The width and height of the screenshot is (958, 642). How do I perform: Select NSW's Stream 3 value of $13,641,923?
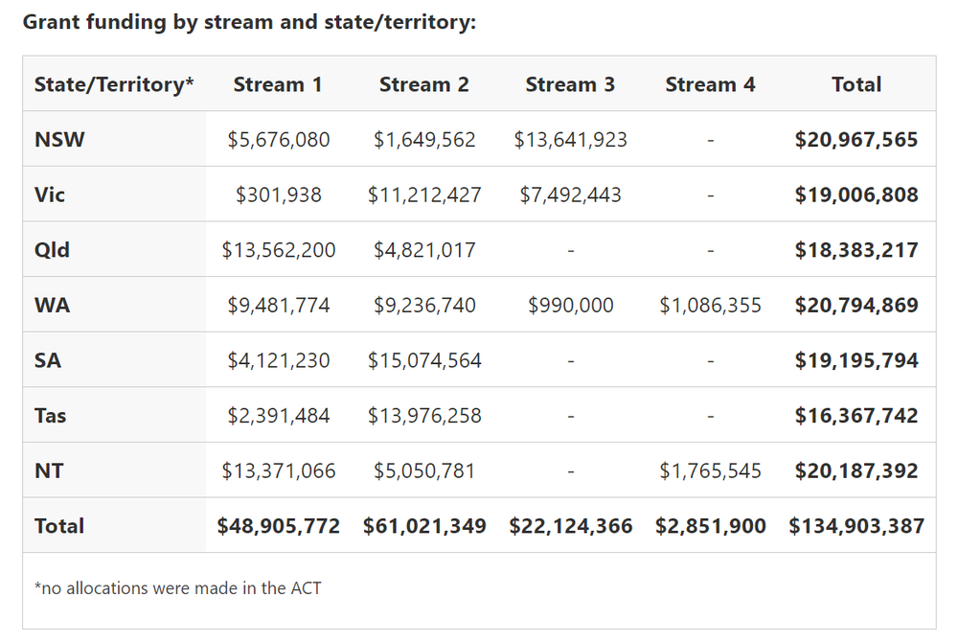pos(571,139)
